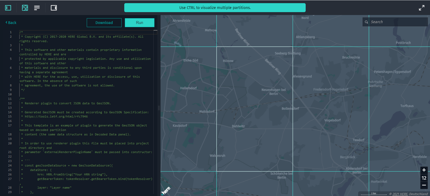The width and height of the screenshot is (430, 196).
Task: Click the Hortwinkel map label
Action: click(379, 182)
